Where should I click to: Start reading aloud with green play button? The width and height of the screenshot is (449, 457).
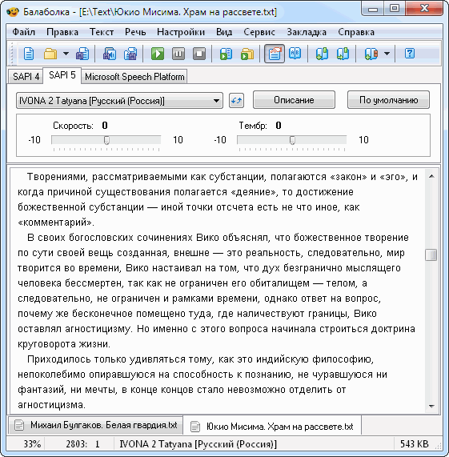coord(158,54)
